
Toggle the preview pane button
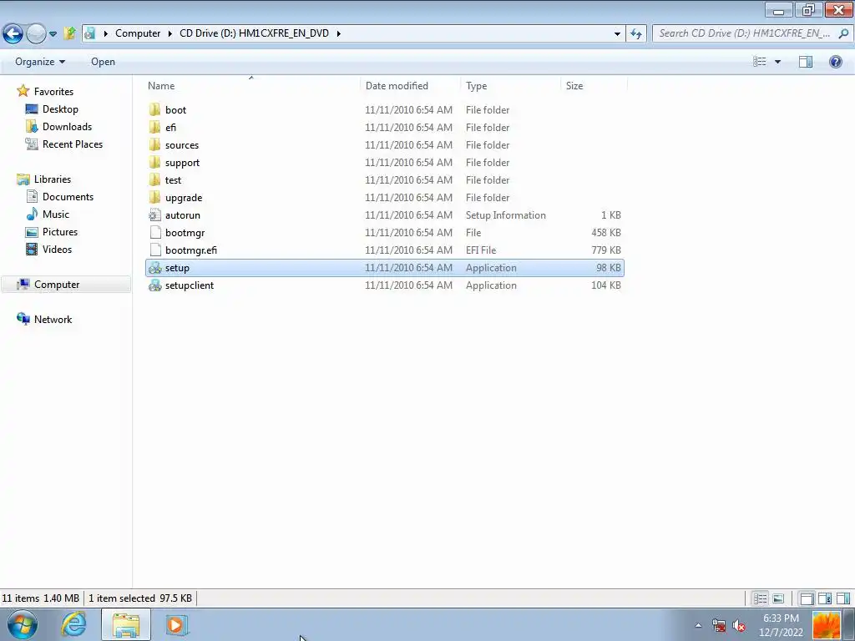[806, 62]
